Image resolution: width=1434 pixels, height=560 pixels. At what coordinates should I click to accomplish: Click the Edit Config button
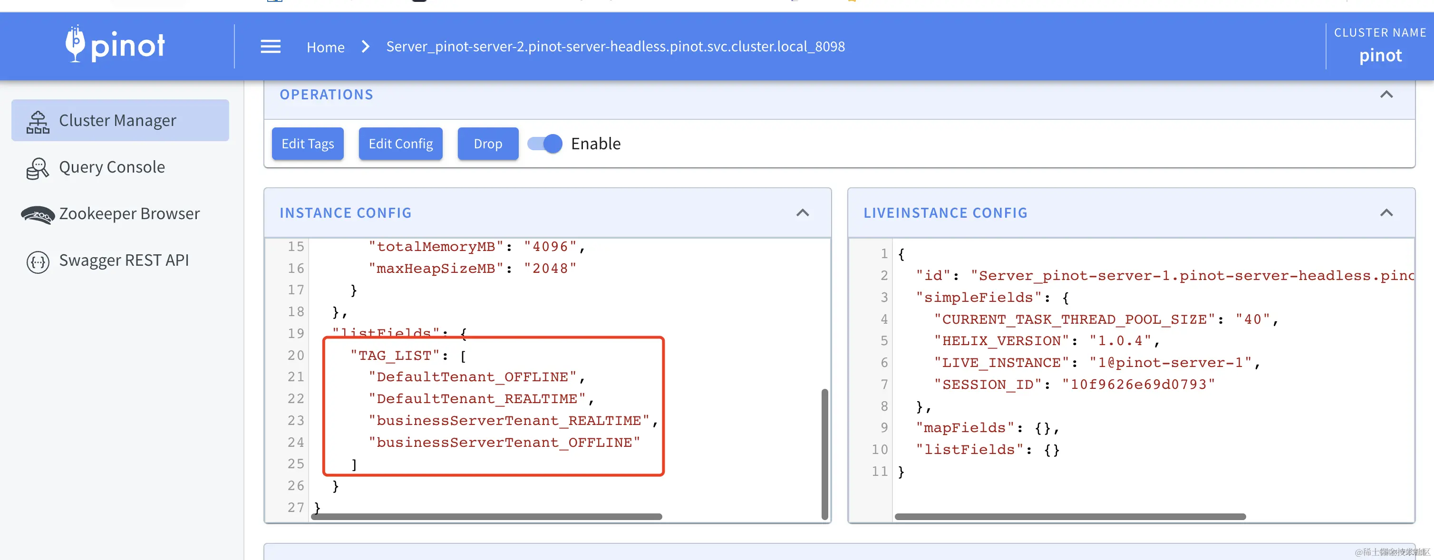(x=400, y=144)
